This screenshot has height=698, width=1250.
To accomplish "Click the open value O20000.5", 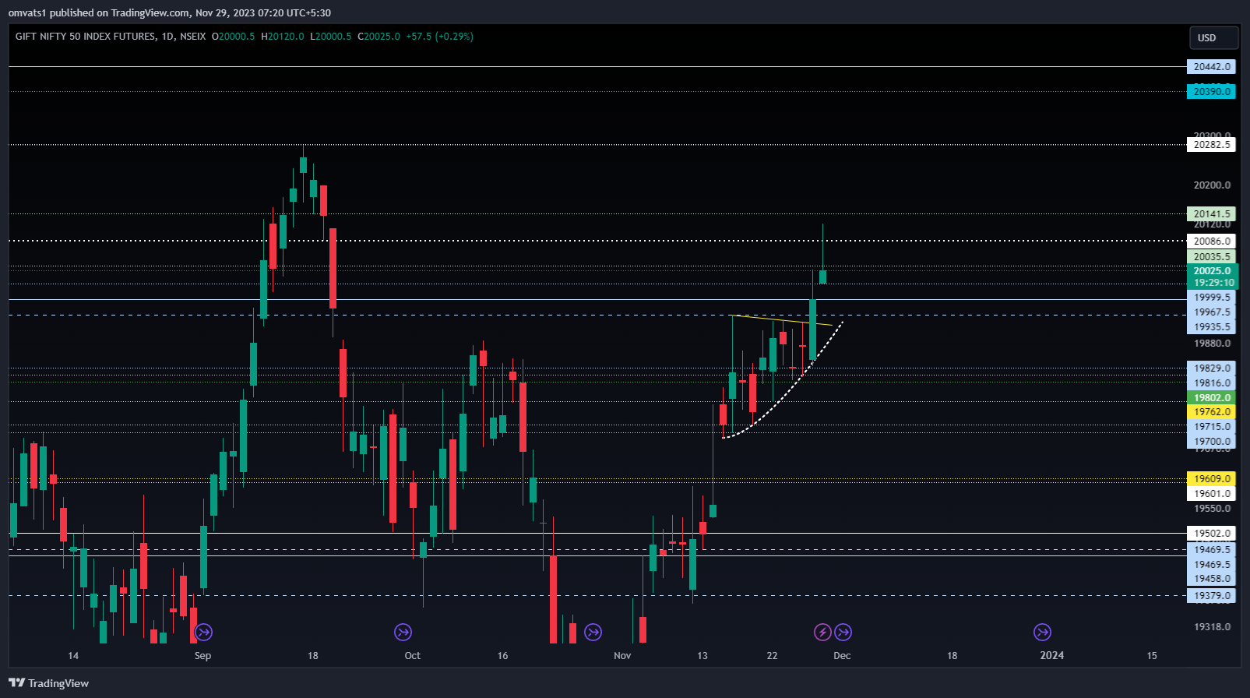I will tap(234, 36).
